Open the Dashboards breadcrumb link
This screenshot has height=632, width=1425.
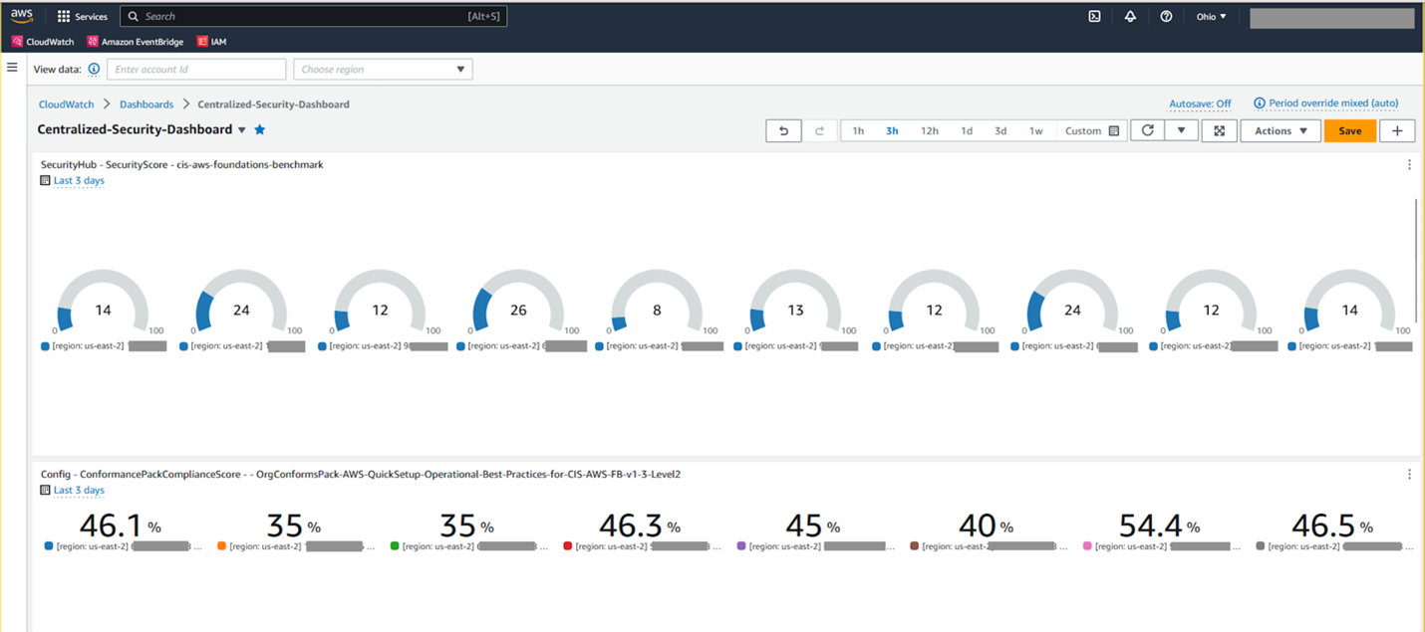(145, 104)
